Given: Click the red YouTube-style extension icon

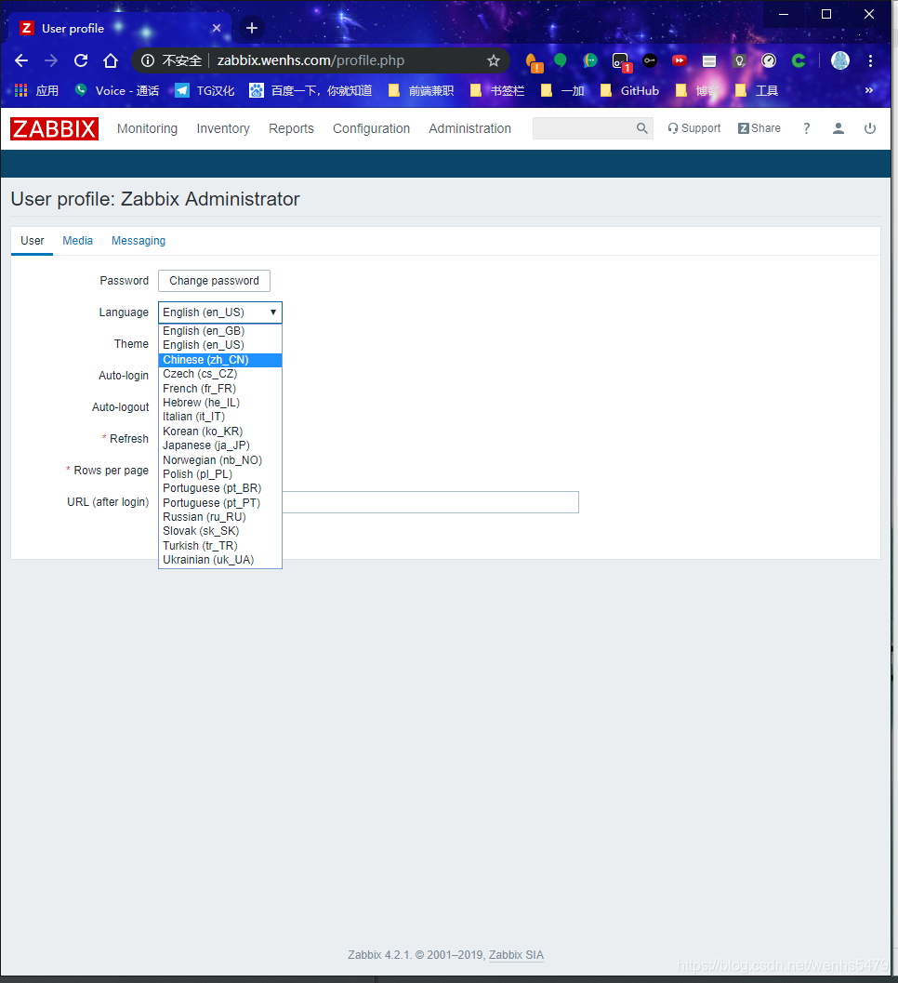Looking at the screenshot, I should point(680,60).
